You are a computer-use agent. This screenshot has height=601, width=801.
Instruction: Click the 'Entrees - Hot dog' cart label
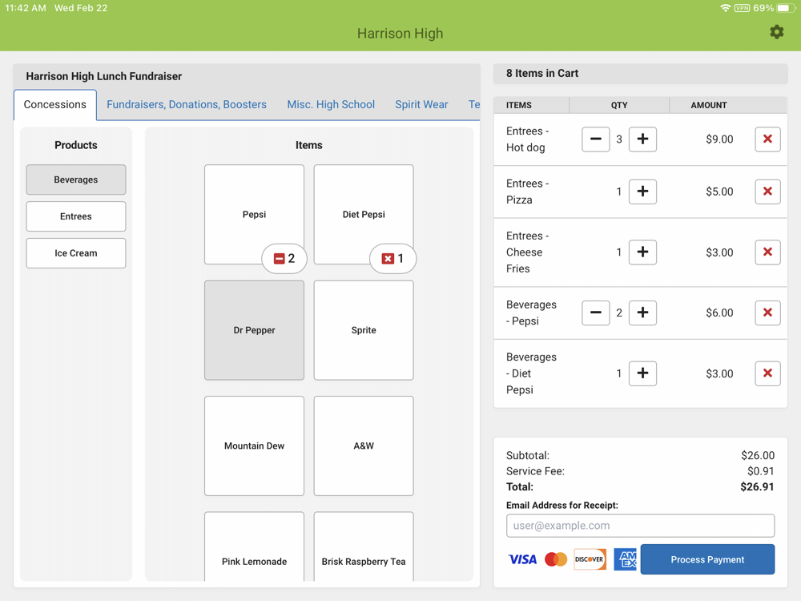coord(528,139)
